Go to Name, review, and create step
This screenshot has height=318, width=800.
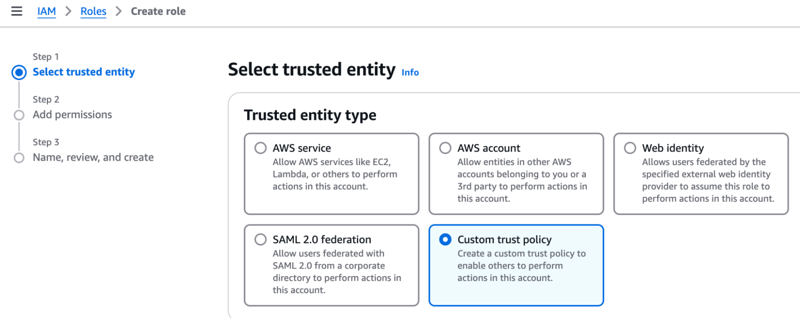92,157
